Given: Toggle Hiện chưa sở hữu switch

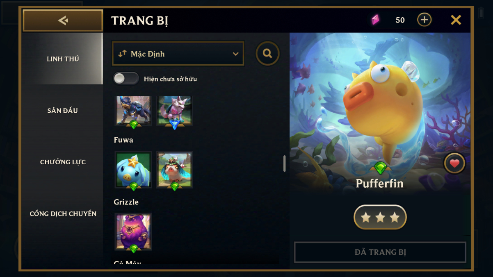Looking at the screenshot, I should tap(126, 79).
